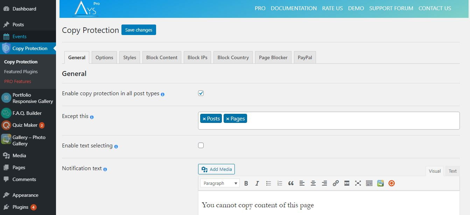Open Quiz Maker in sidebar
This screenshot has height=215, width=470.
click(28, 125)
